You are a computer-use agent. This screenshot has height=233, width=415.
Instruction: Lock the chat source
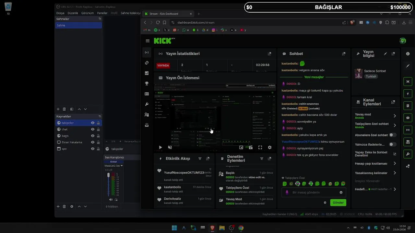coord(98,129)
